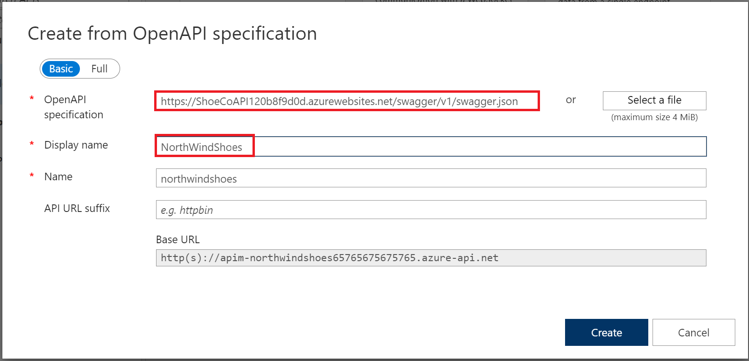The height and width of the screenshot is (361, 749).
Task: Click the Create button
Action: (606, 332)
